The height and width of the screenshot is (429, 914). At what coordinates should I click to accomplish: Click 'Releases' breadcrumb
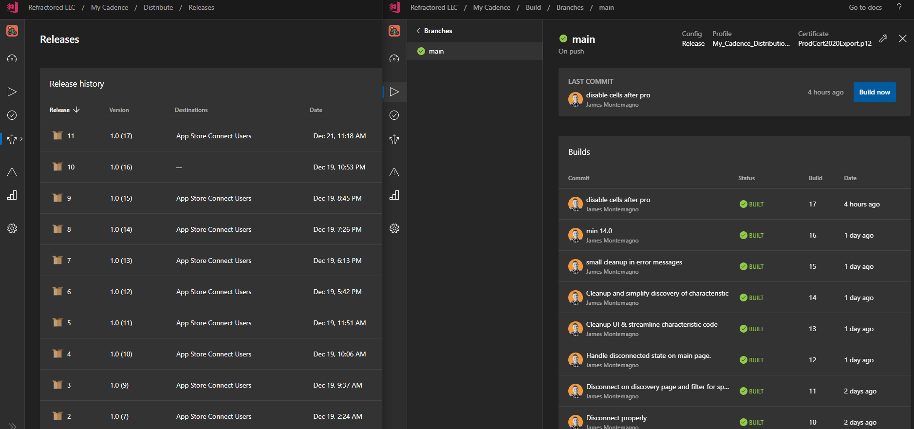(x=201, y=7)
